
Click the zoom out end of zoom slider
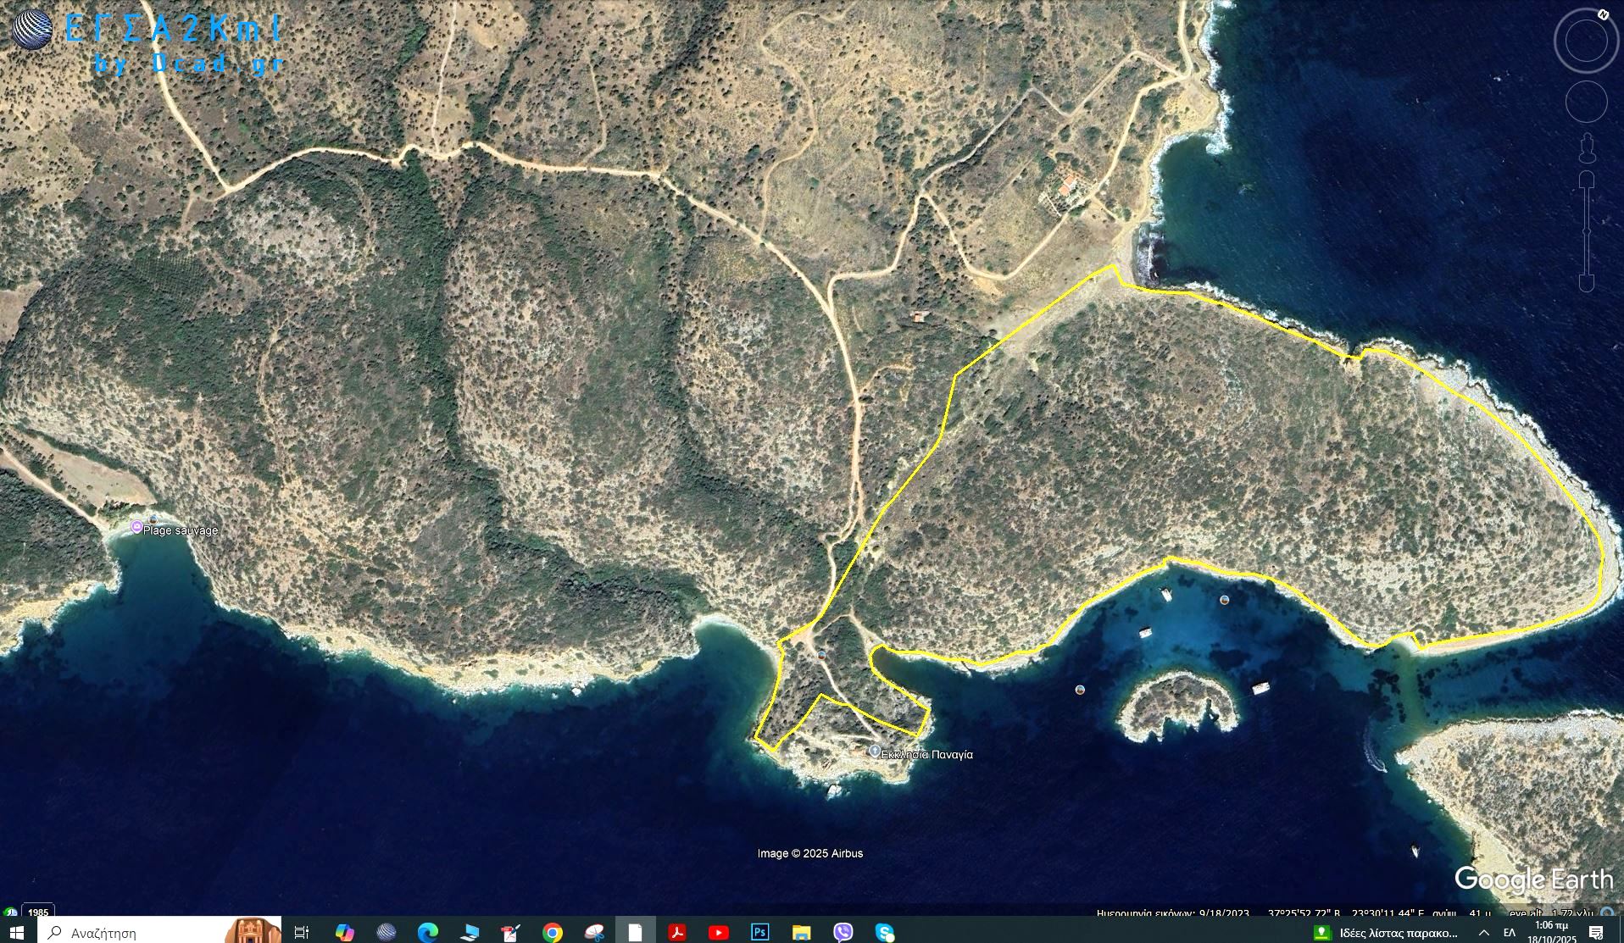point(1587,282)
